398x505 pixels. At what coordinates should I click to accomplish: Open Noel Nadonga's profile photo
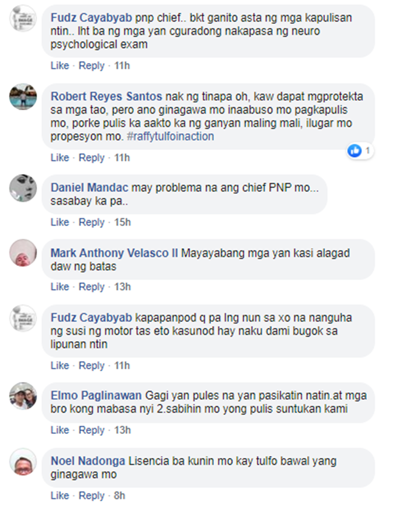[23, 462]
